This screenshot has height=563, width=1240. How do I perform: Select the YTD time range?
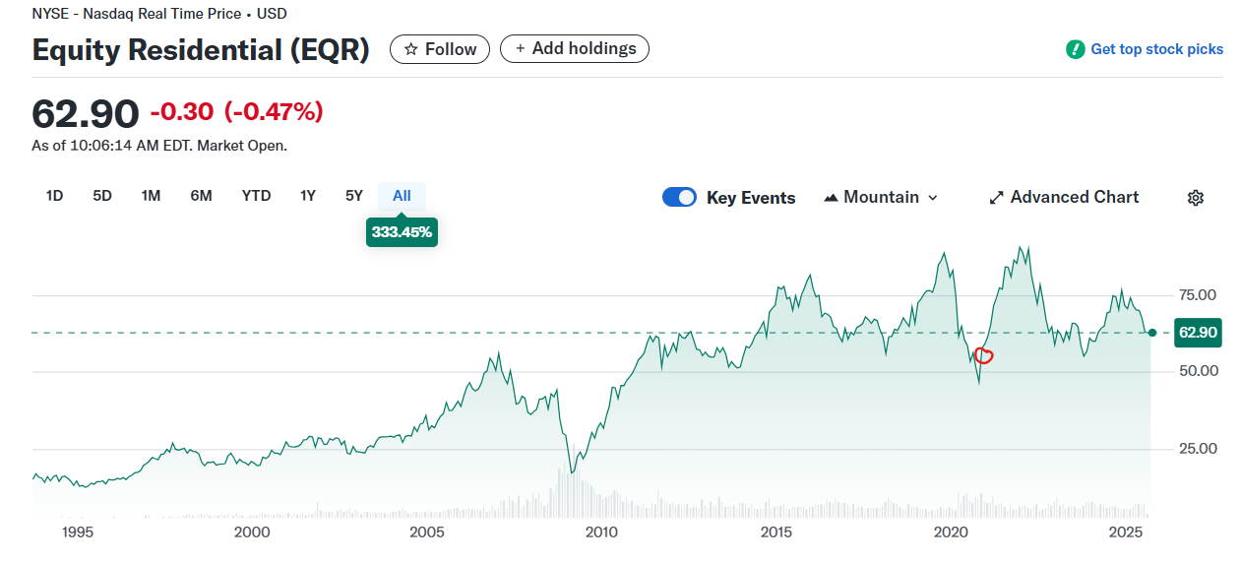pyautogui.click(x=256, y=196)
